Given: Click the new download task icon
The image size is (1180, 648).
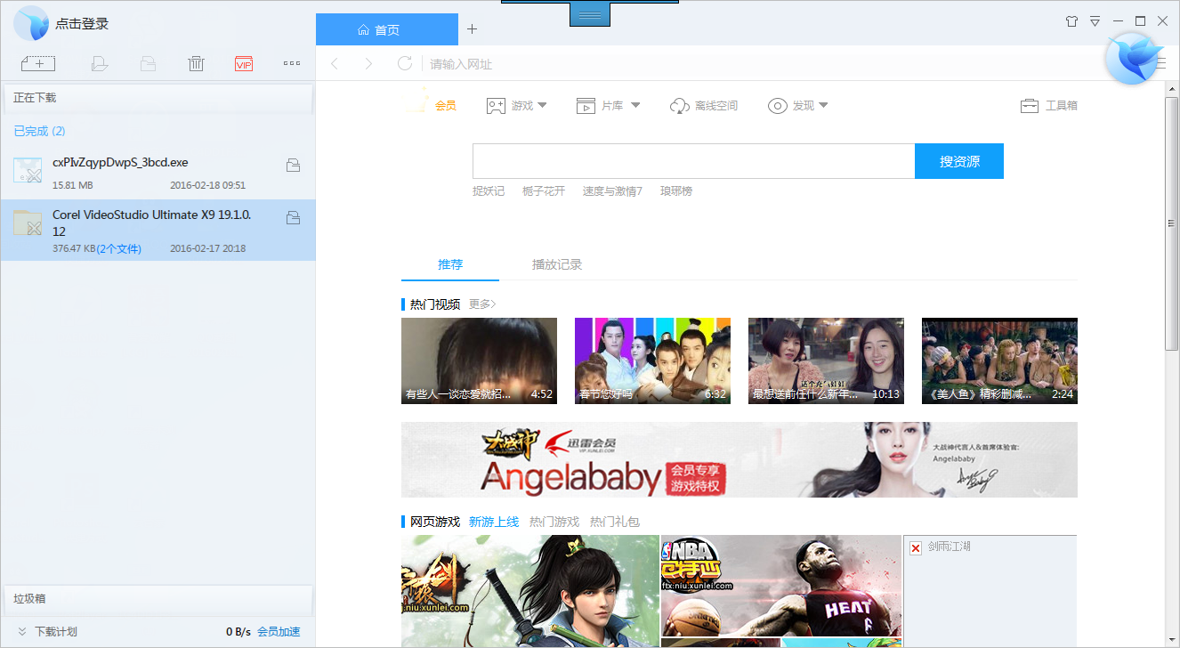Looking at the screenshot, I should (x=38, y=63).
